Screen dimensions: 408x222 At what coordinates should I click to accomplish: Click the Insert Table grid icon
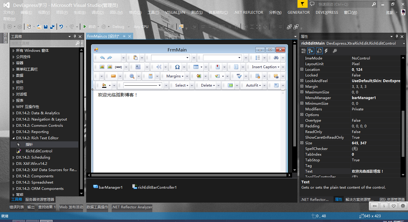pos(196,67)
